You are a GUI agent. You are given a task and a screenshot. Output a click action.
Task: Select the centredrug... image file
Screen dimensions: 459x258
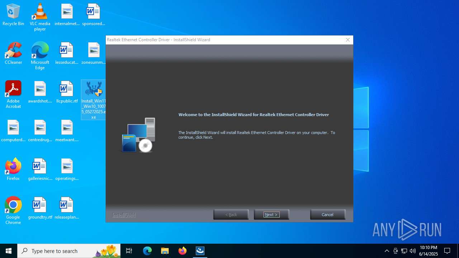tap(40, 131)
